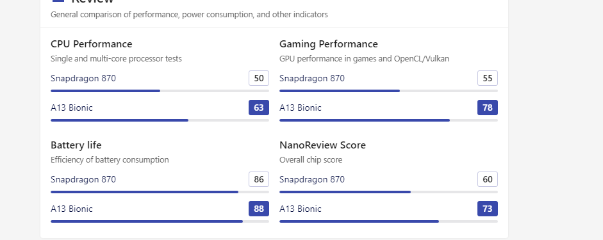Viewport: 603px width, 240px height.
Task: Click A13 Bionic link under CPU Performance
Action: point(72,108)
